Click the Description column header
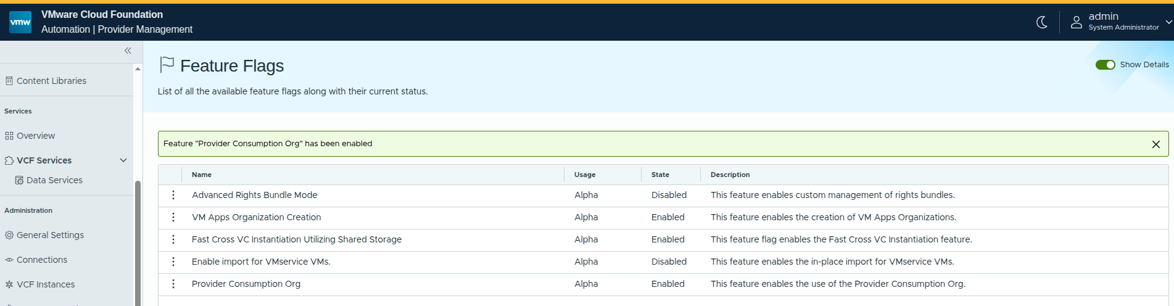This screenshot has height=306, width=1174. point(730,175)
